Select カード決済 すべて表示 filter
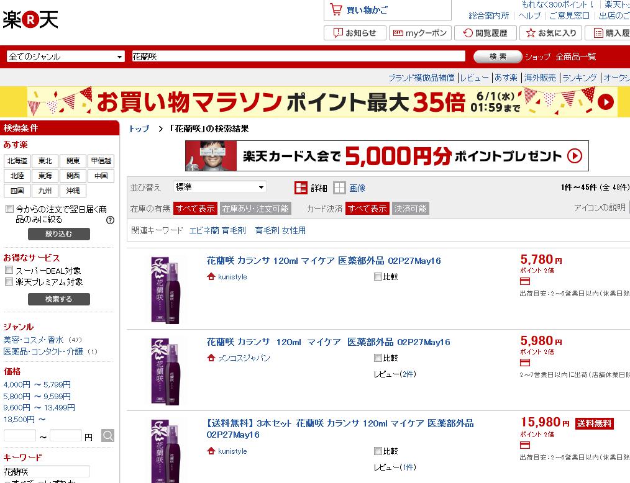Screen dimensions: 630x483 coord(367,209)
